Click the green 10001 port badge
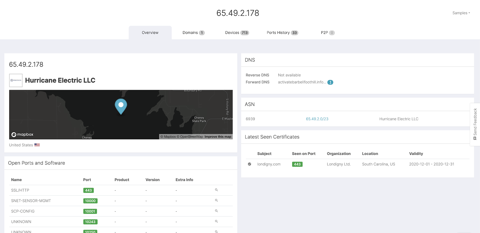480x233 pixels. tap(90, 211)
